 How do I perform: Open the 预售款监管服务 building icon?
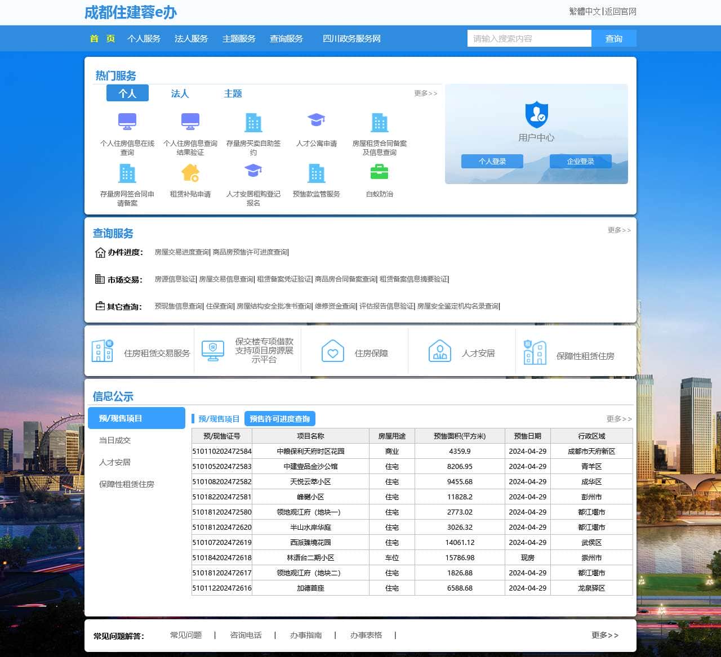point(316,173)
